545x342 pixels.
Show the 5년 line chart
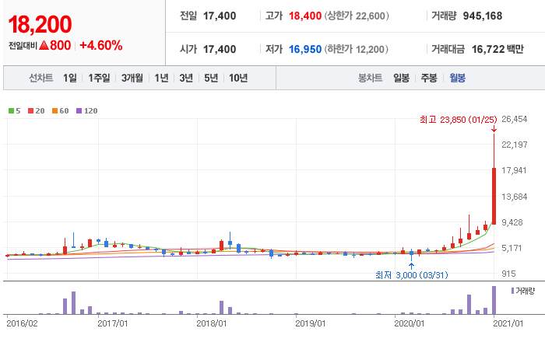(x=211, y=78)
